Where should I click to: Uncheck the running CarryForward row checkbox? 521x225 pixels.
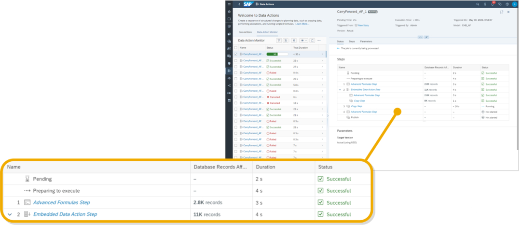click(236, 54)
